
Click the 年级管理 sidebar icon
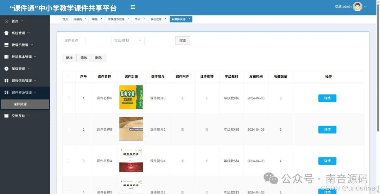pyautogui.click(x=7, y=69)
